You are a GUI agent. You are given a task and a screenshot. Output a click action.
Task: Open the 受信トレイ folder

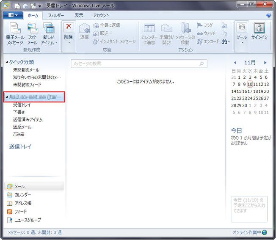click(x=22, y=105)
